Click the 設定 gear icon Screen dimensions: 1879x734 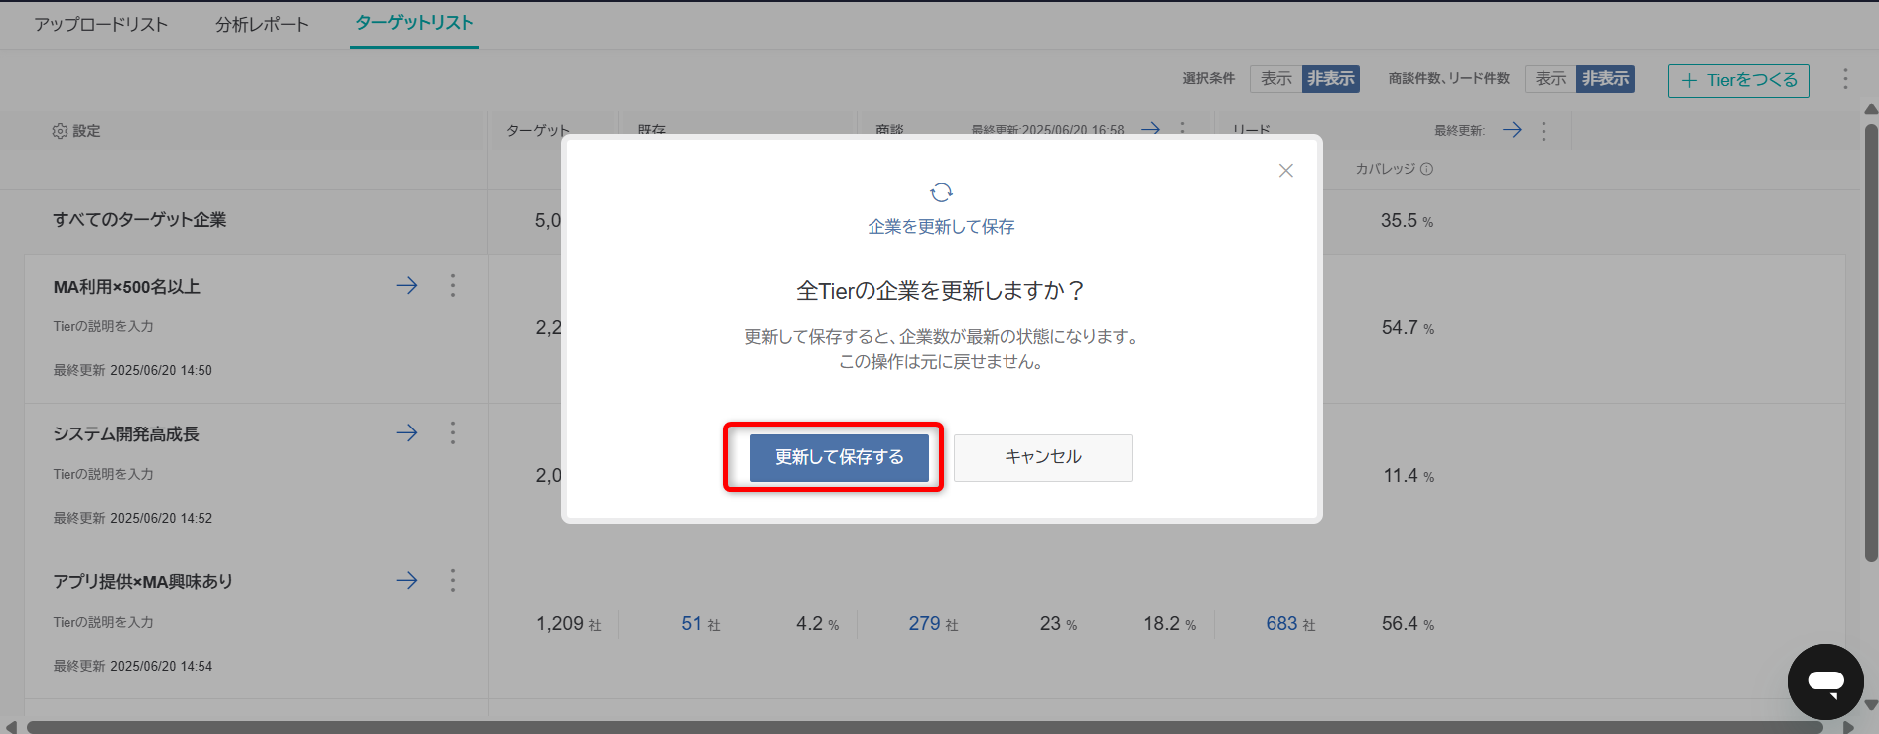click(61, 131)
